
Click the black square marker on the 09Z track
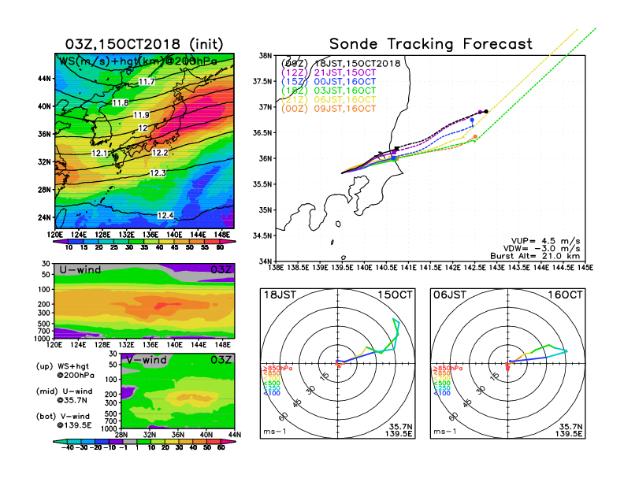397,149
